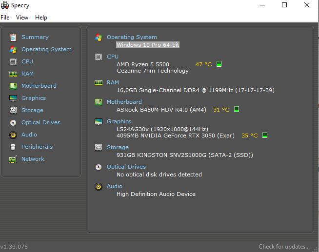Open the Graphics heading link in summary
Viewport: 319px width, 252px height.
tap(119, 121)
